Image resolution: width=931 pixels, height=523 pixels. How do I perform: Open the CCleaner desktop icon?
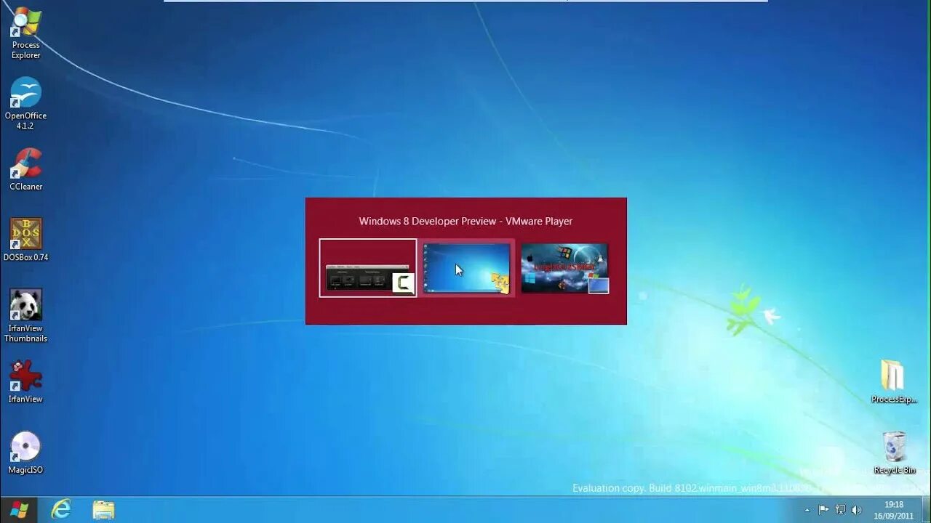(25, 170)
